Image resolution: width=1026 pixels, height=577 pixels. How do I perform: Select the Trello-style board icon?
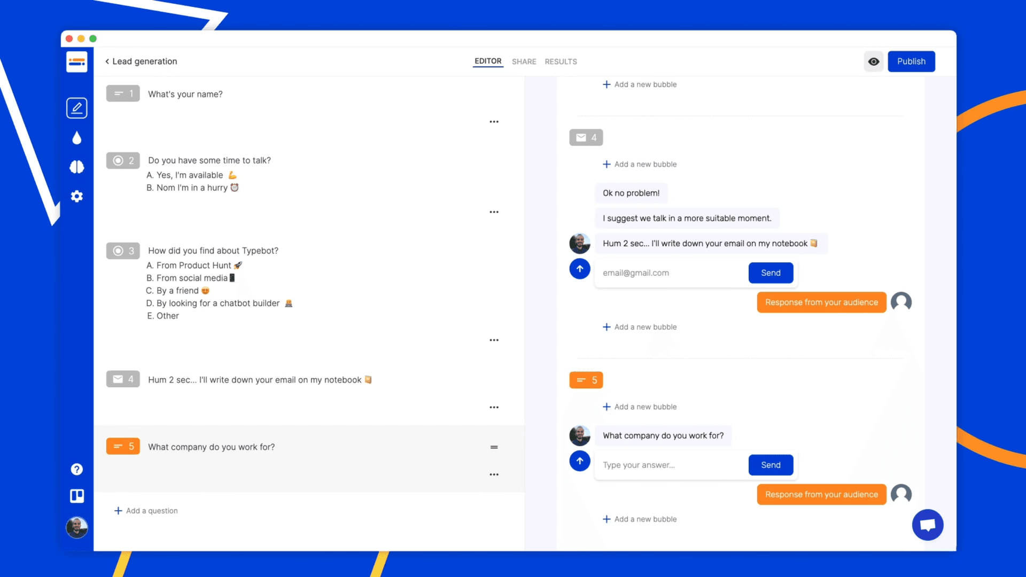[77, 496]
